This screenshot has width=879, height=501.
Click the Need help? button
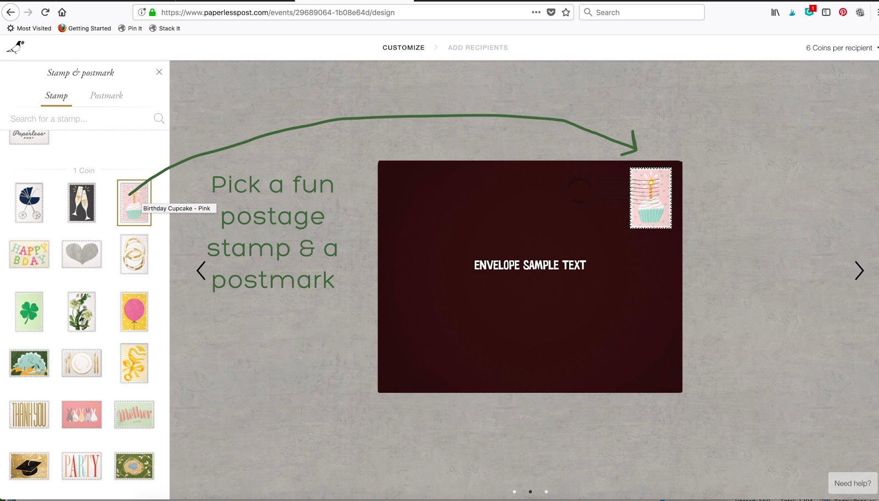(852, 482)
